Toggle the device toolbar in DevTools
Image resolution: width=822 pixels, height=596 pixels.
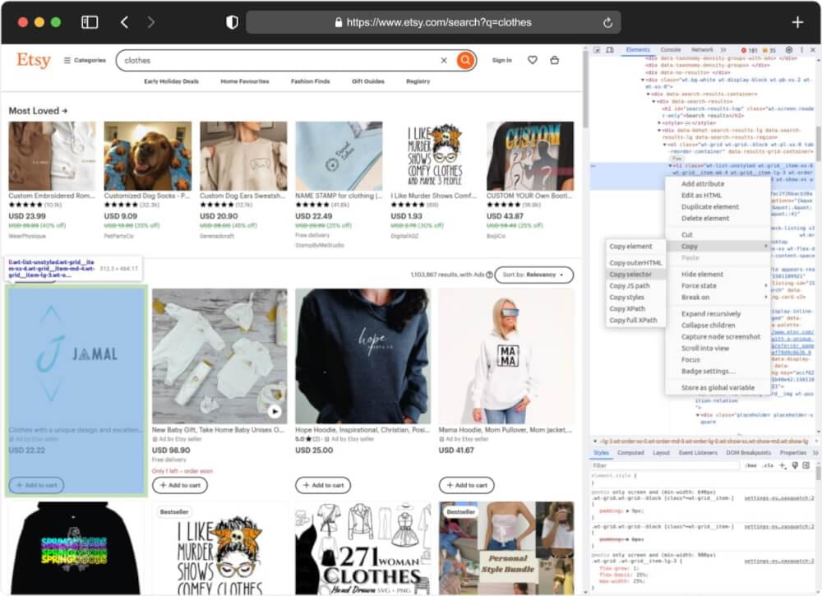(609, 49)
